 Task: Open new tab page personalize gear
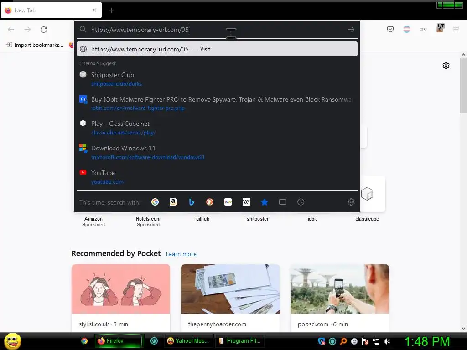tap(446, 66)
